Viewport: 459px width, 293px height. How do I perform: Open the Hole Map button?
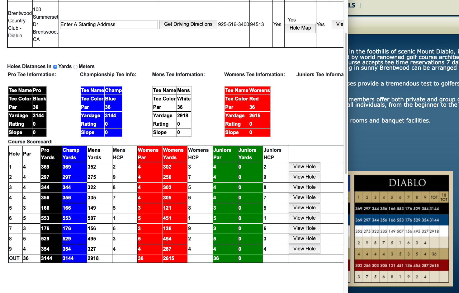pos(300,28)
